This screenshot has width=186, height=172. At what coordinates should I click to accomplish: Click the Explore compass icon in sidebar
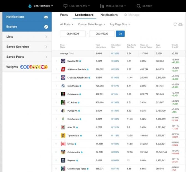coord(46,27)
